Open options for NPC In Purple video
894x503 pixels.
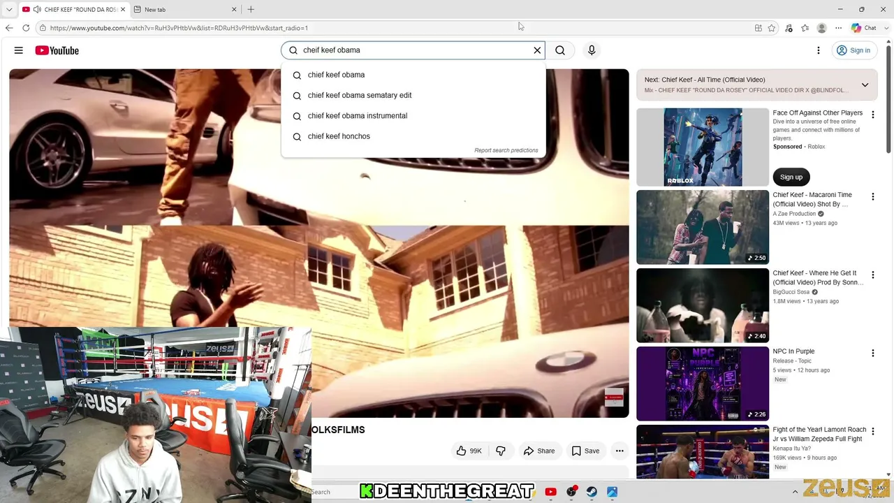872,353
